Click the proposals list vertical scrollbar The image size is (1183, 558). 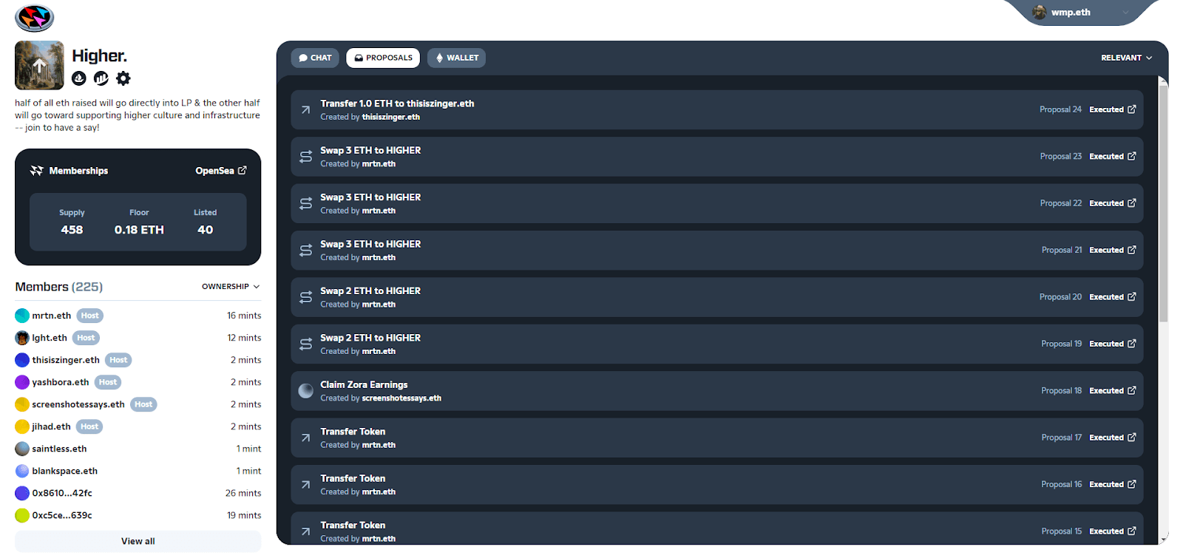[1163, 204]
